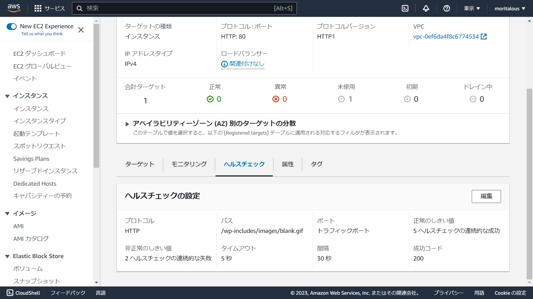Click the info icon next to 関連付けなし
The image size is (533, 299).
[x=225, y=64]
